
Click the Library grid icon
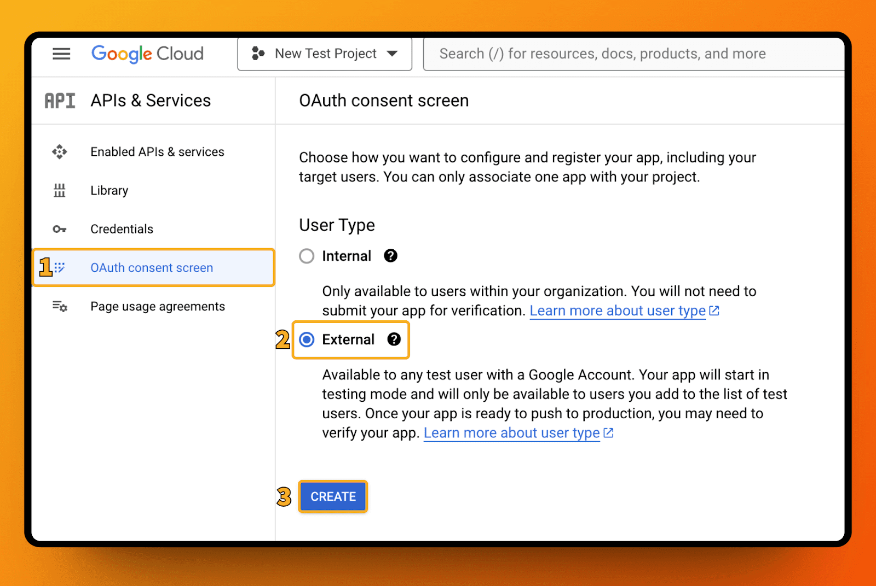tap(60, 190)
